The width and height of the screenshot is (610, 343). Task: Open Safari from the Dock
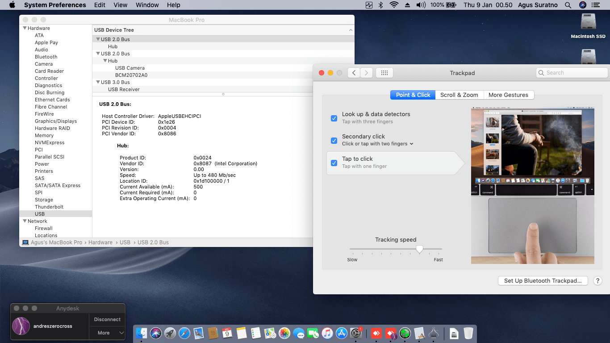(x=184, y=333)
